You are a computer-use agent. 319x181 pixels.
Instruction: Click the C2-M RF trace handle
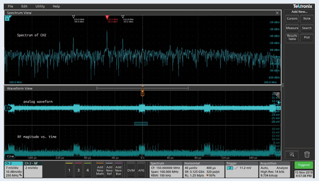[x=10, y=157]
